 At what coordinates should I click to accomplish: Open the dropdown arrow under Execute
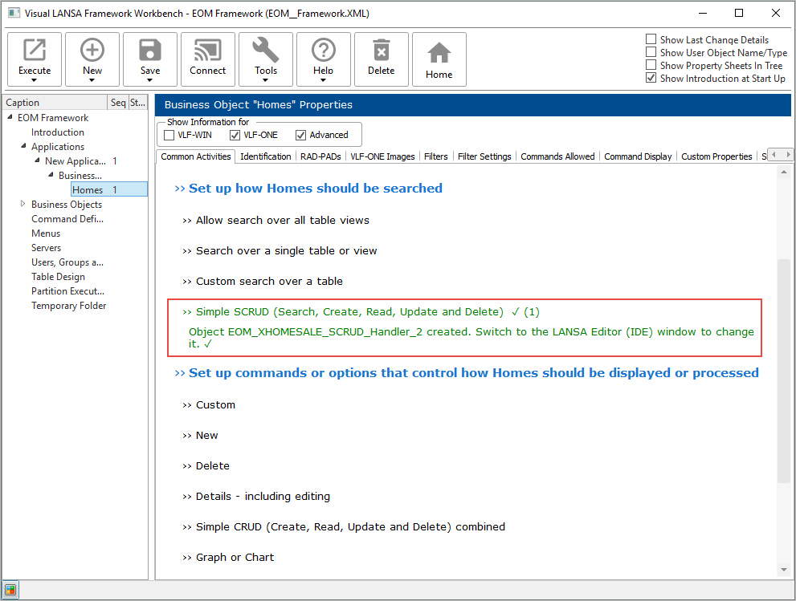click(35, 80)
